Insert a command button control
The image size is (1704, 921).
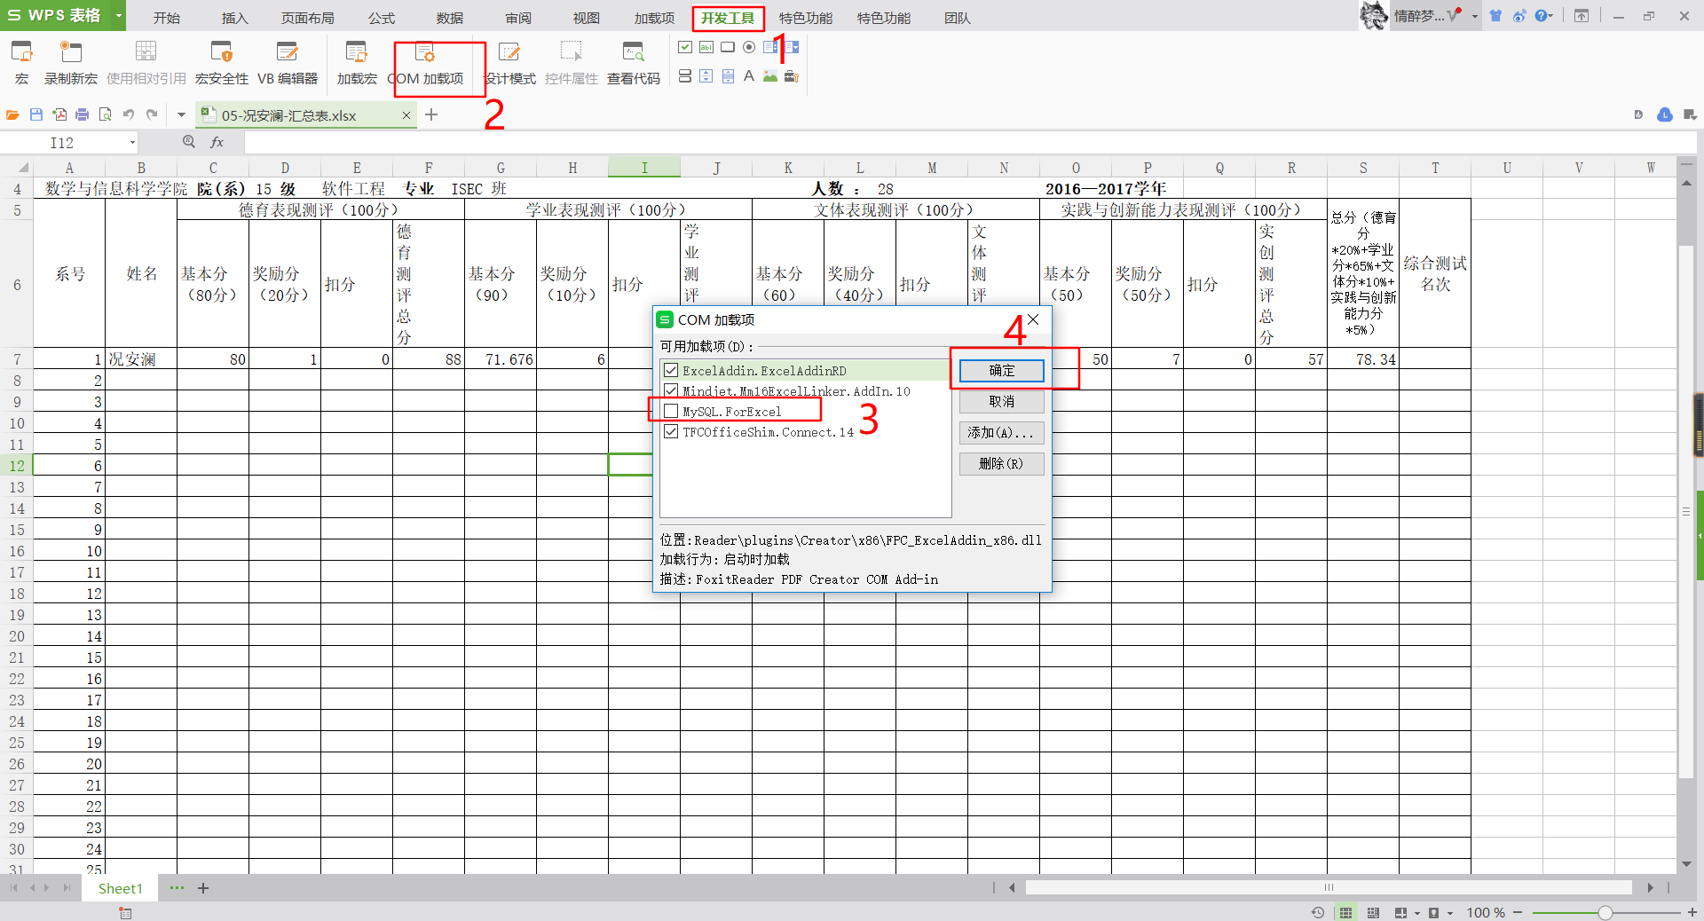coord(728,47)
